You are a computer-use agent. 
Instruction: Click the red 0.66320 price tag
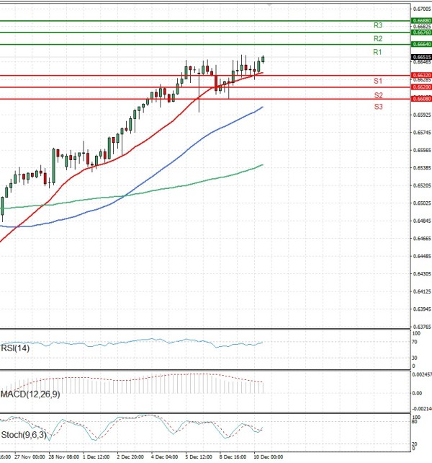click(x=421, y=75)
